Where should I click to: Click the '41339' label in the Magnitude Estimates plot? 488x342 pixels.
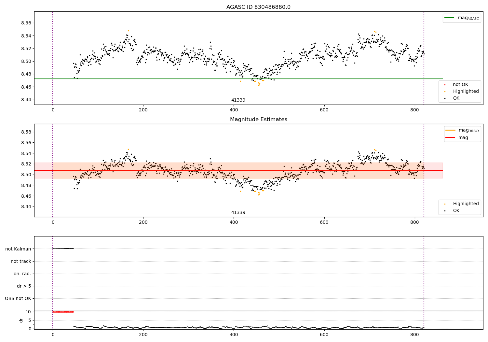(x=238, y=213)
